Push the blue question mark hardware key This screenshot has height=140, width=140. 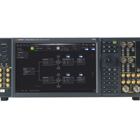(x=109, y=43)
